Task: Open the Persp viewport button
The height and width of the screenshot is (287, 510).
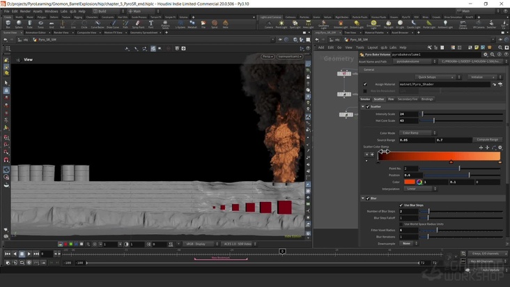Action: pos(268,56)
